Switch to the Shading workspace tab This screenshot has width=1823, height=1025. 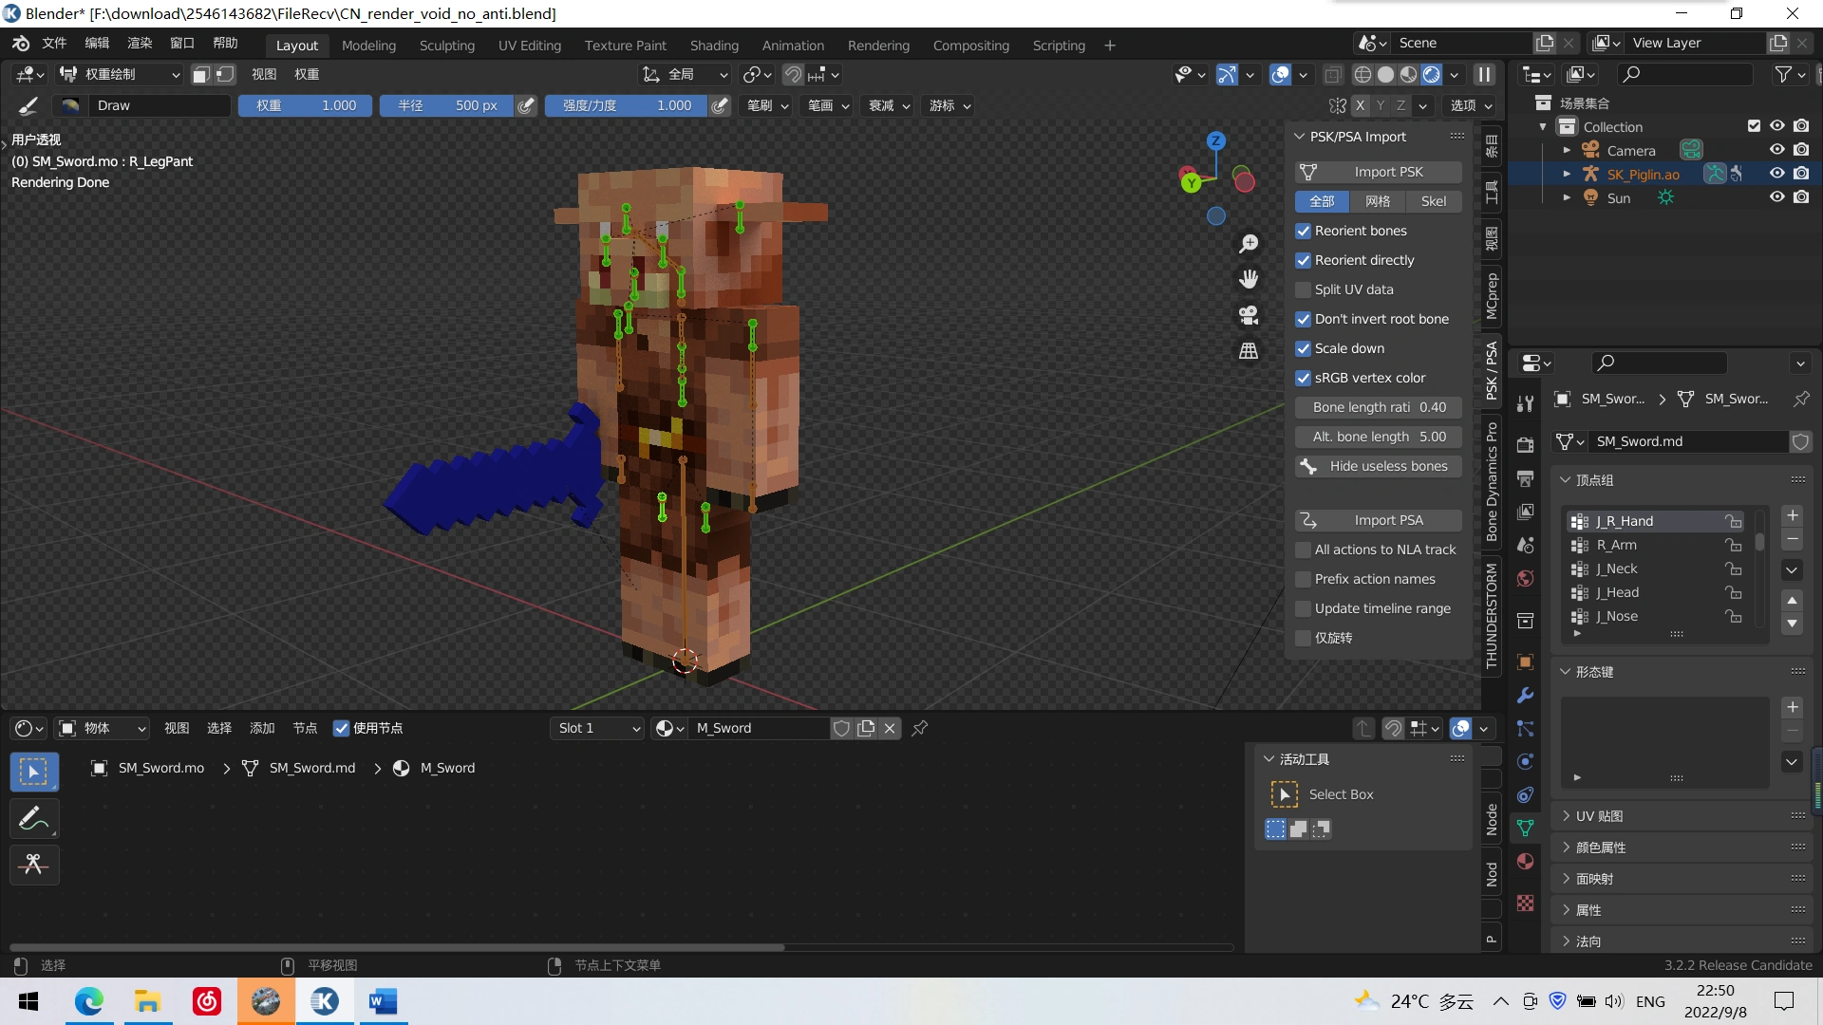coord(714,46)
